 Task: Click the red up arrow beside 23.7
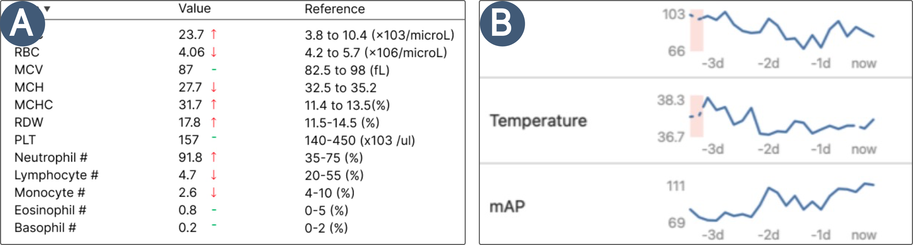[214, 34]
